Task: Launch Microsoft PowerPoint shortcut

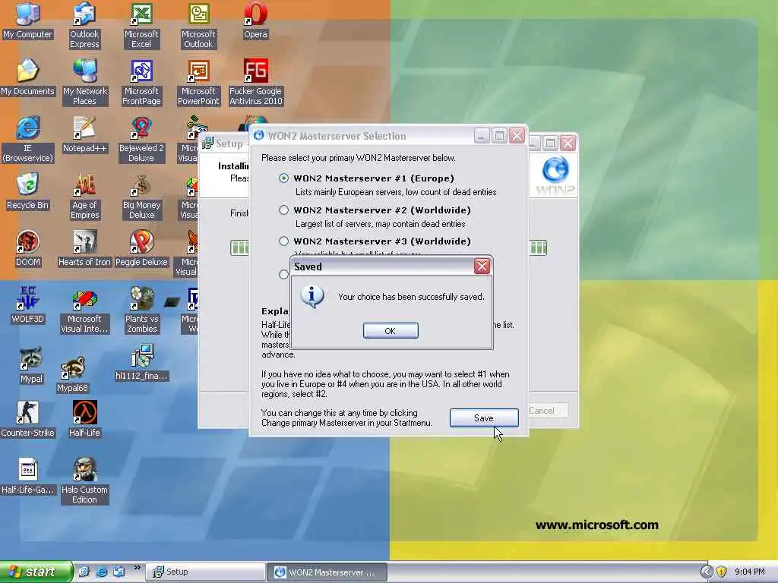Action: click(x=198, y=82)
